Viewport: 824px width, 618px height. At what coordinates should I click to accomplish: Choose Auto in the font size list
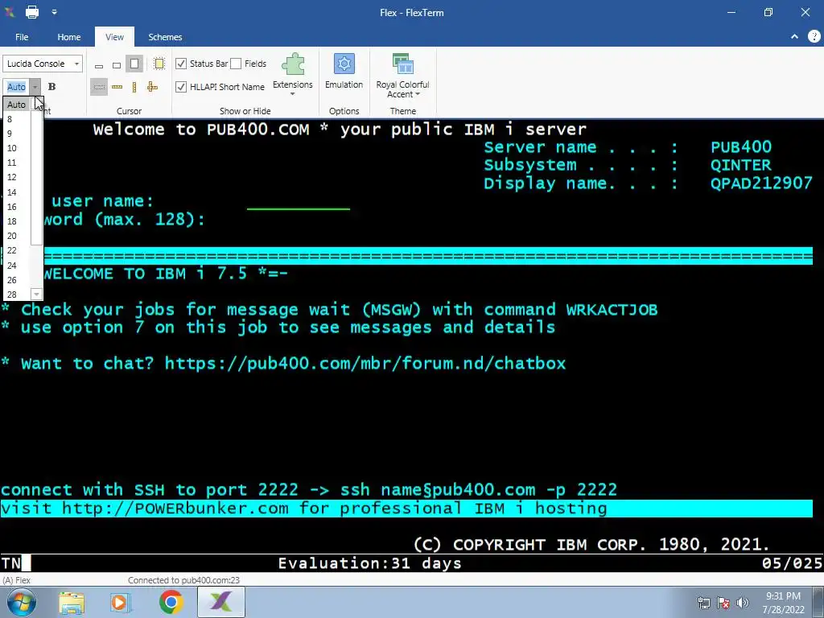click(17, 105)
